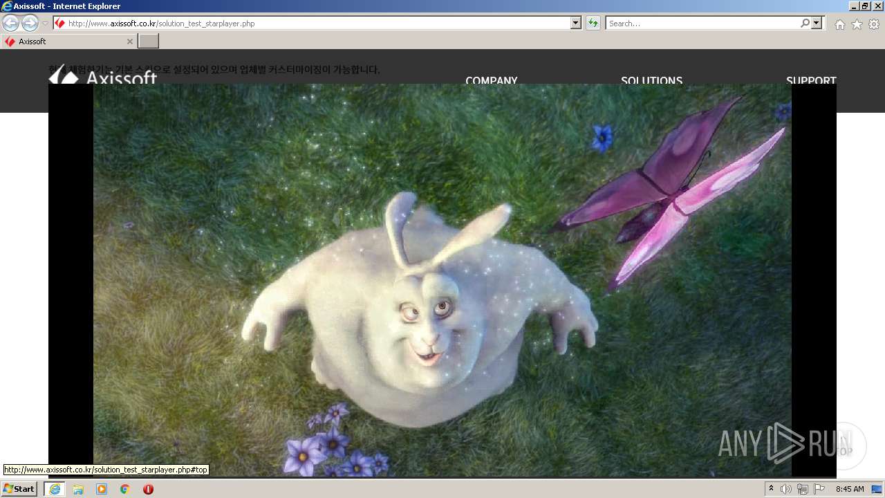The width and height of the screenshot is (885, 498).
Task: Click the 8:45 AM taskbar clock
Action: (850, 489)
